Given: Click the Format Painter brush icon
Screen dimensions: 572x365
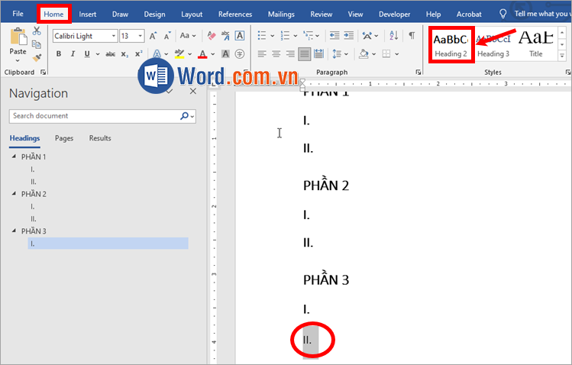Looking at the screenshot, I should (37, 57).
